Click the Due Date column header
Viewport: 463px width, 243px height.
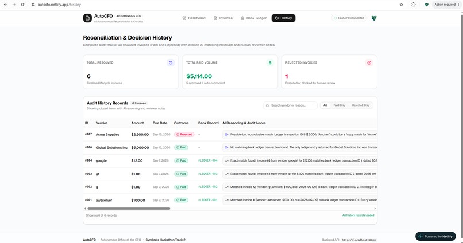pos(160,123)
